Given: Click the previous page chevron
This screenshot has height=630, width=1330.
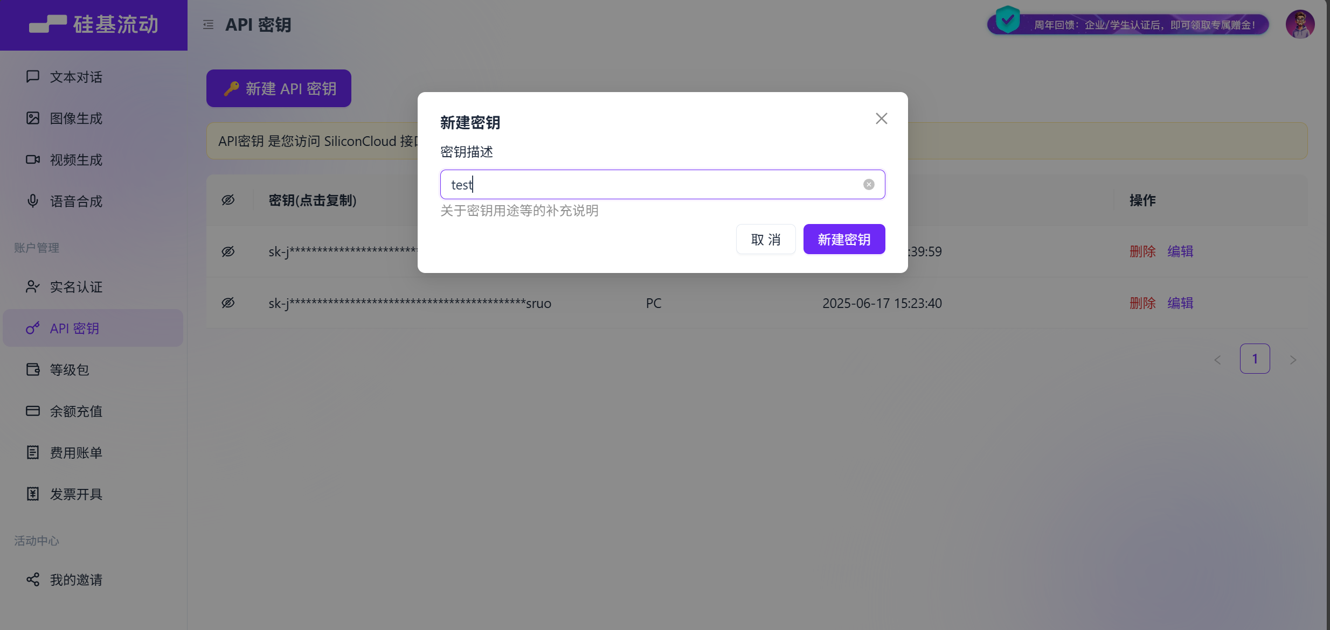Looking at the screenshot, I should click(x=1217, y=359).
